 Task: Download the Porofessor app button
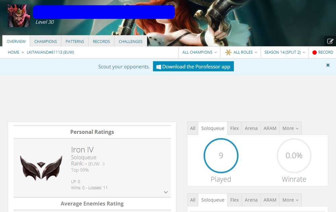tap(193, 66)
